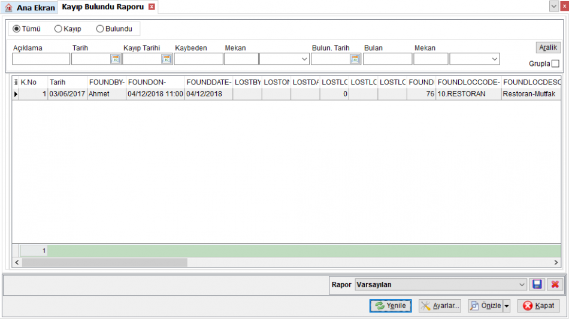
Task: Focus the Açıklama input field
Action: pyautogui.click(x=41, y=59)
